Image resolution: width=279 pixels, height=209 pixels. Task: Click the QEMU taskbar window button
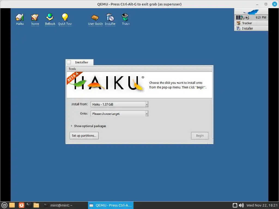(x=111, y=205)
